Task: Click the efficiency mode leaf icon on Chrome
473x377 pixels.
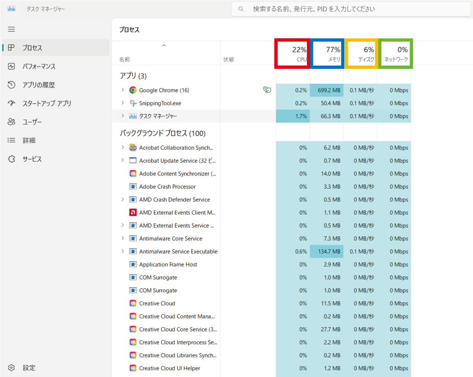Action: point(267,90)
